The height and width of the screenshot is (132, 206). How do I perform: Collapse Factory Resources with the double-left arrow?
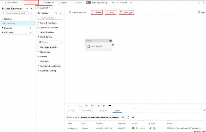[31, 8]
